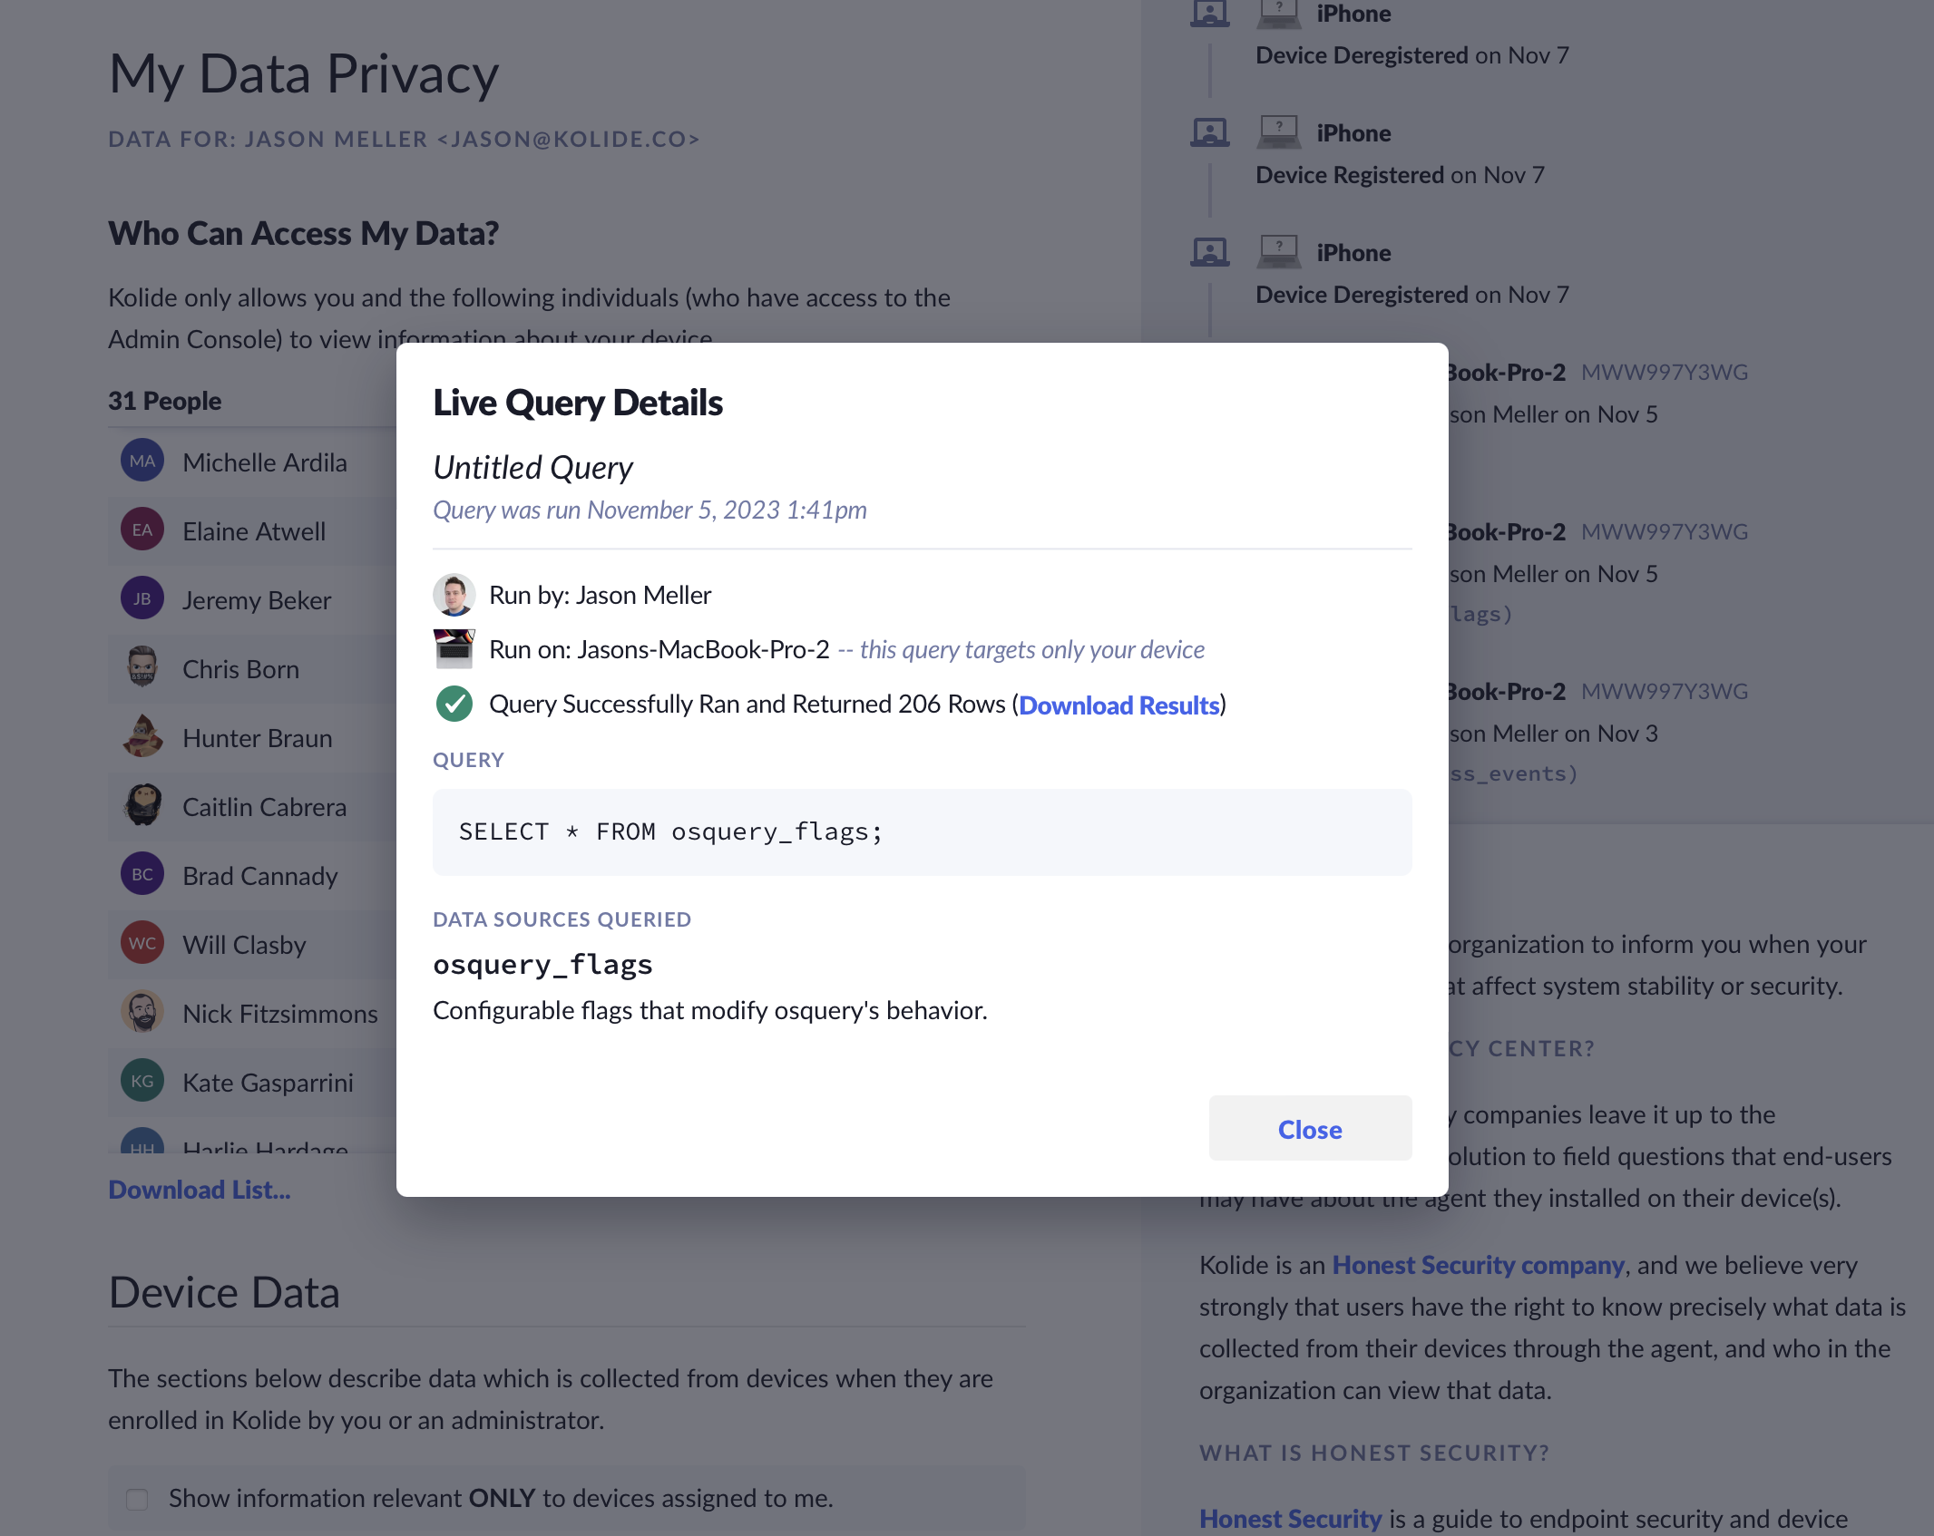The image size is (1934, 1536).
Task: Select Nick Fitzsimmons in people list
Action: point(279,1014)
